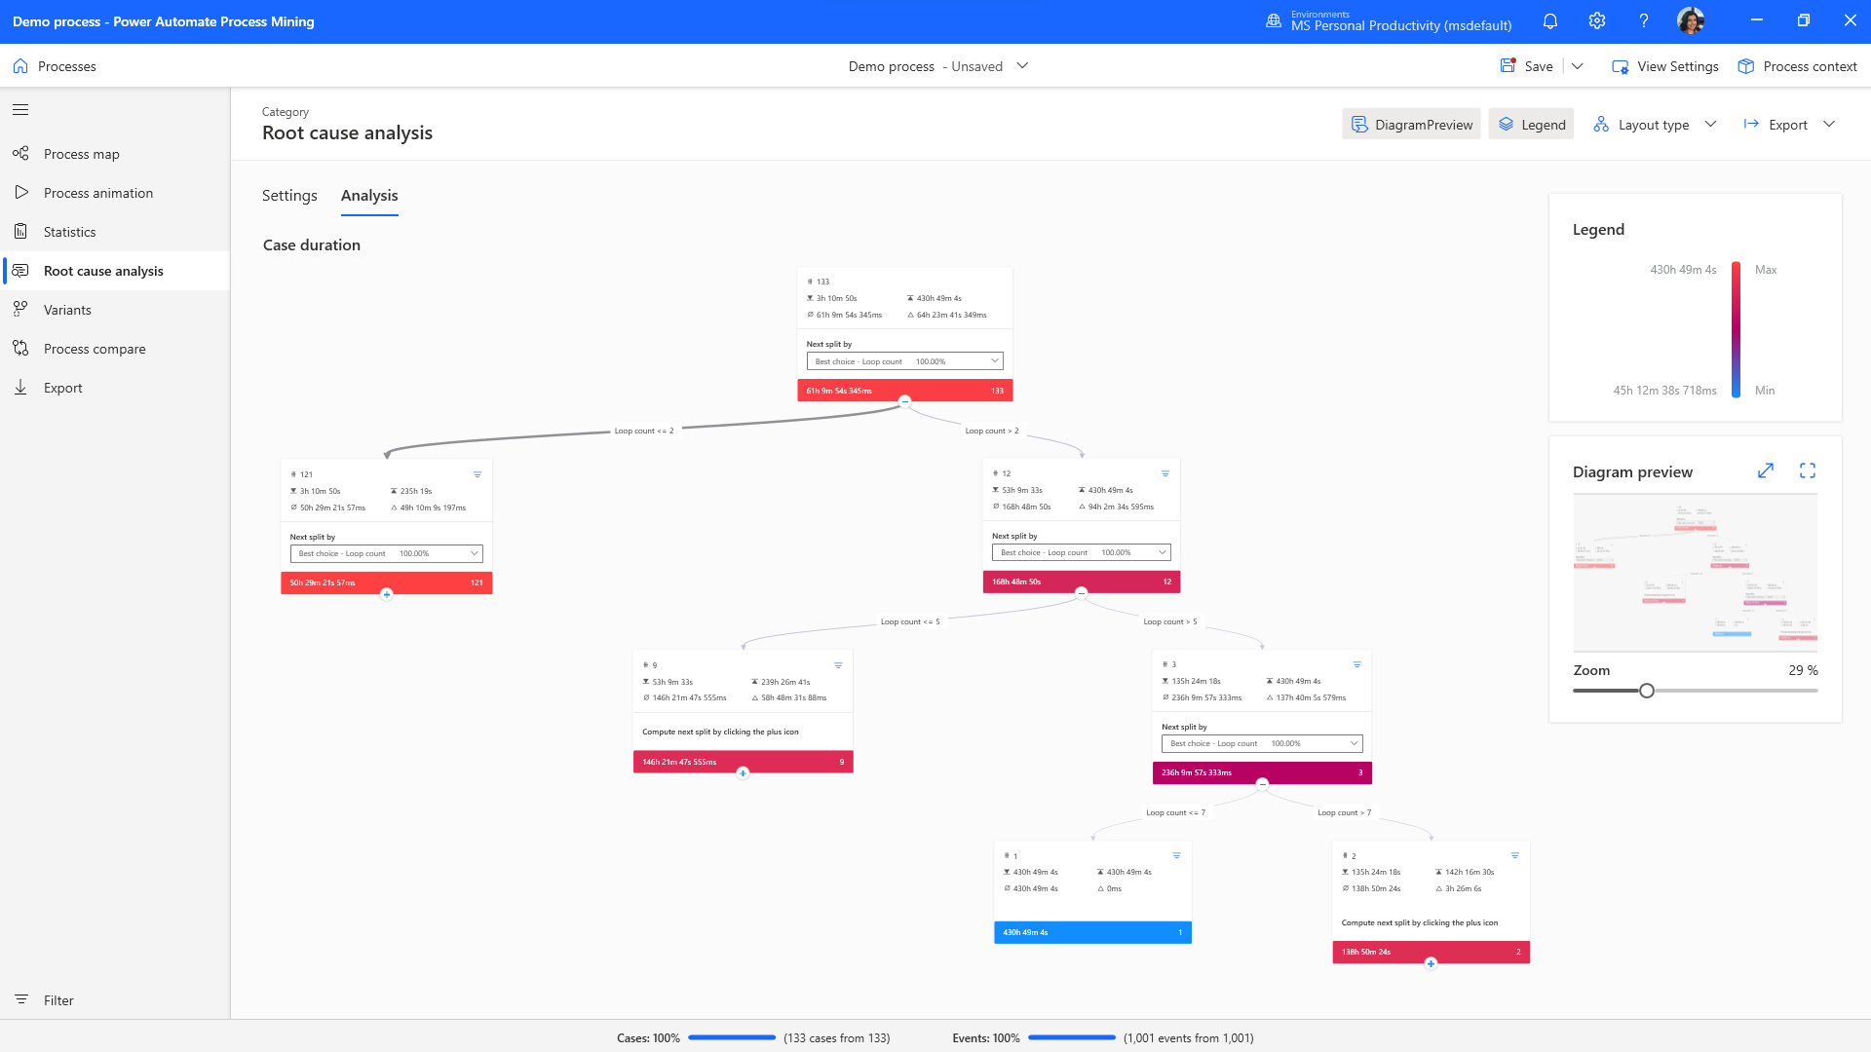Click the Process animation icon
Image resolution: width=1871 pixels, height=1052 pixels.
[x=21, y=193]
